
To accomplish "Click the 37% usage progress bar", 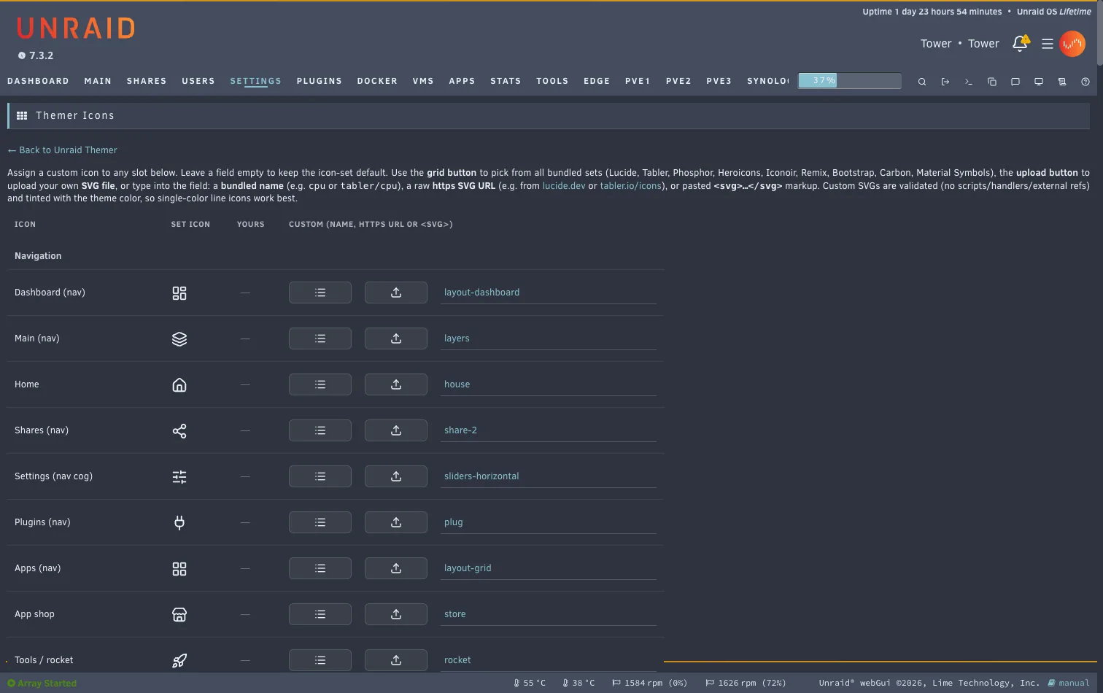I will [850, 81].
